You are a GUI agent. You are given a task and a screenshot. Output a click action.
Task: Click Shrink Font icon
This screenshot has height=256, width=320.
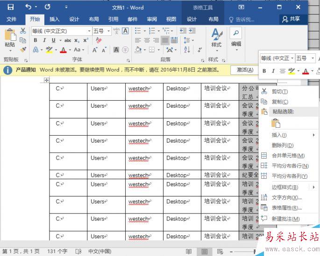point(104,50)
